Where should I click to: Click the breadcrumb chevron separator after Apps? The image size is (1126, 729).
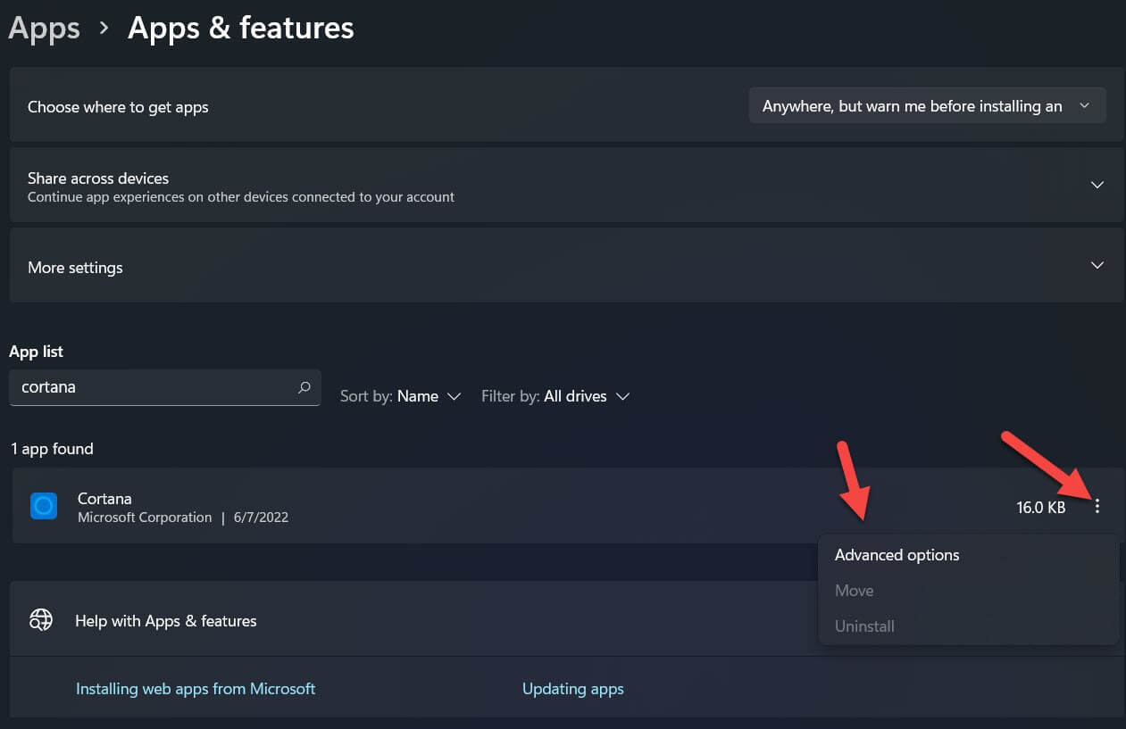(104, 29)
